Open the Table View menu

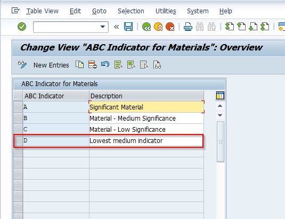[43, 11]
